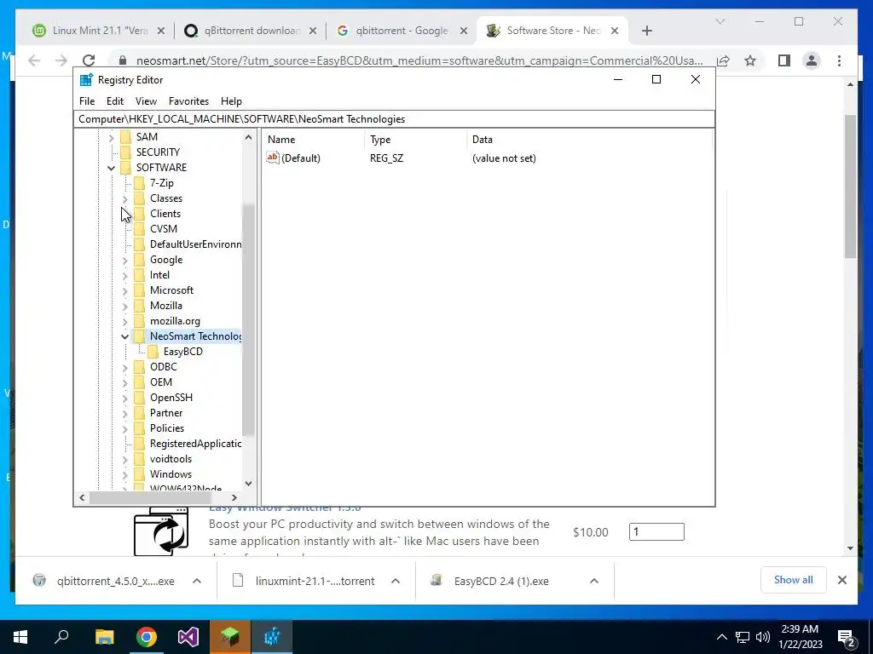
Task: Click tree pane scroll down arrow
Action: click(x=248, y=484)
